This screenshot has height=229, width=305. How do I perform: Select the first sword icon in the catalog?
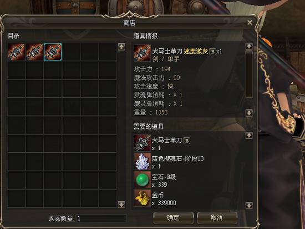coord(16,52)
